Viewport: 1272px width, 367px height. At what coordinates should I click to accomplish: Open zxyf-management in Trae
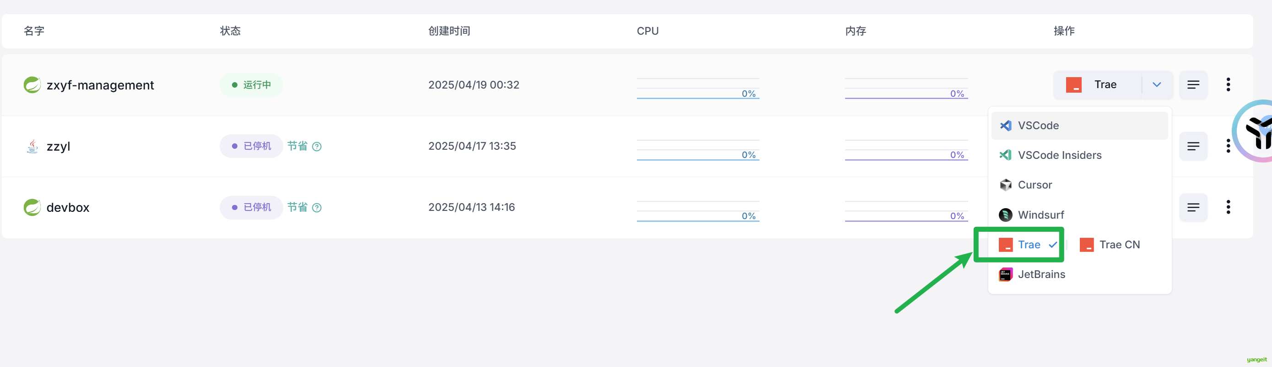(1097, 85)
